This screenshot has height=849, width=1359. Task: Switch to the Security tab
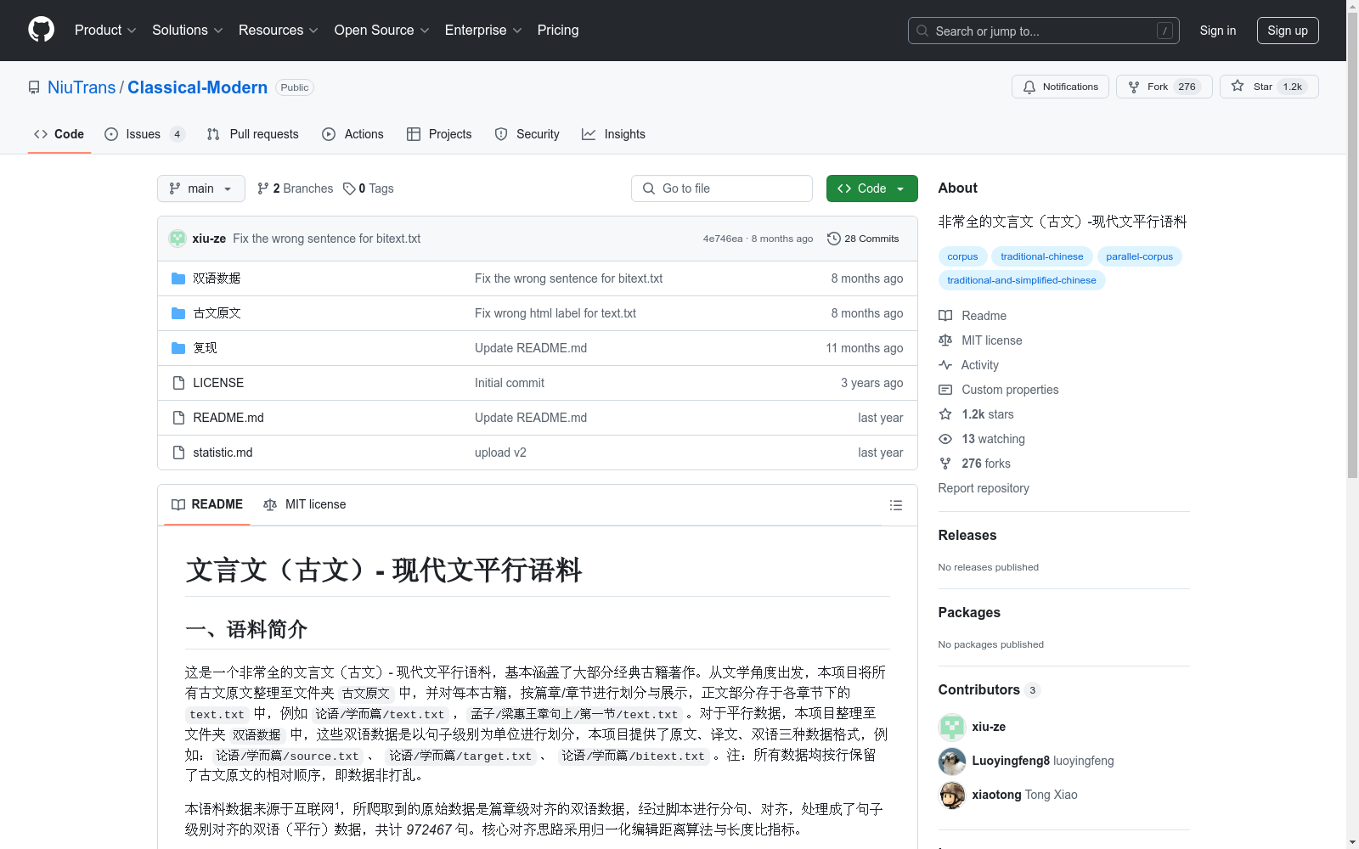click(x=527, y=134)
